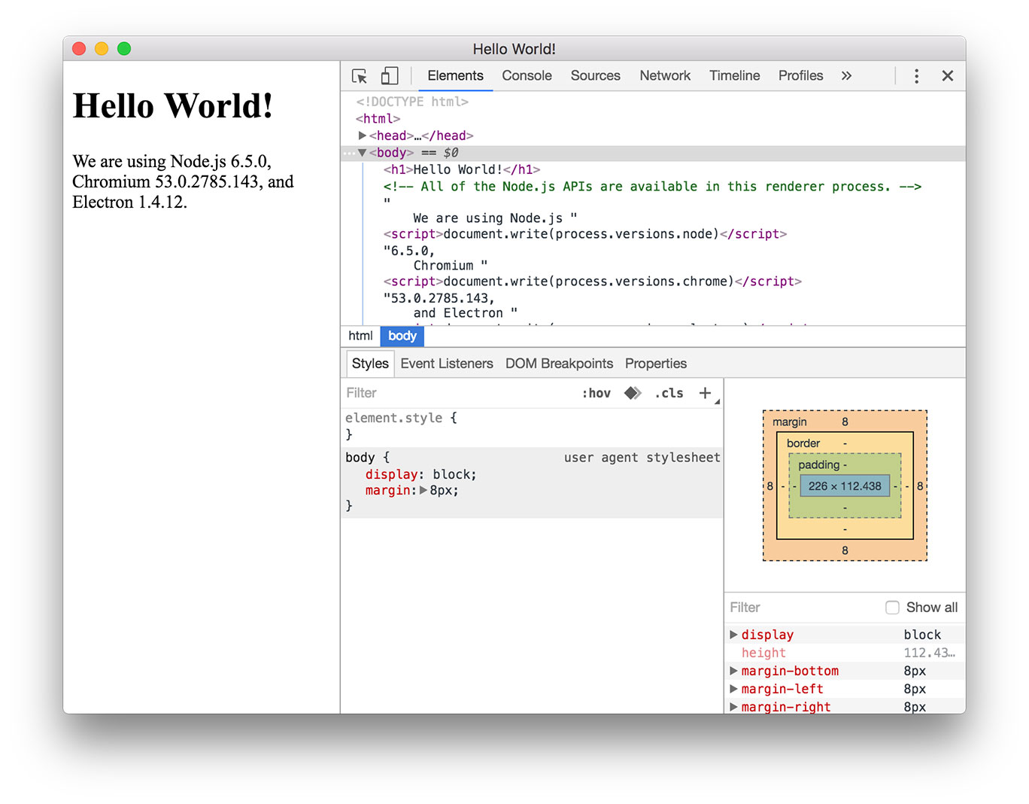1029x804 pixels.
Task: Select the DOCTYPE html line
Action: [412, 102]
